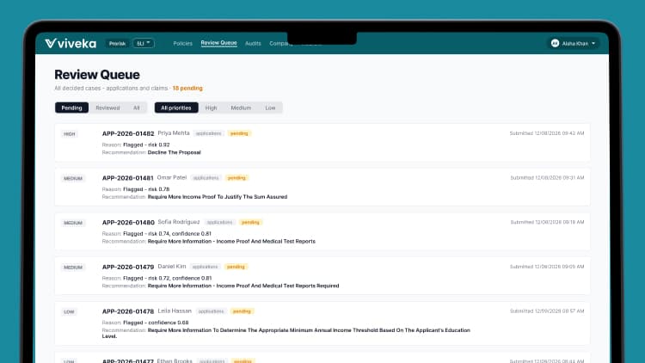Click applicant name Priya Mehta
Viewport: 645px width, 363px height.
(174, 133)
